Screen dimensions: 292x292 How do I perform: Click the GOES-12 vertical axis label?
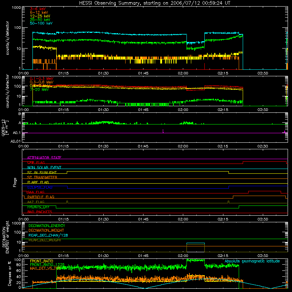coord(5,127)
